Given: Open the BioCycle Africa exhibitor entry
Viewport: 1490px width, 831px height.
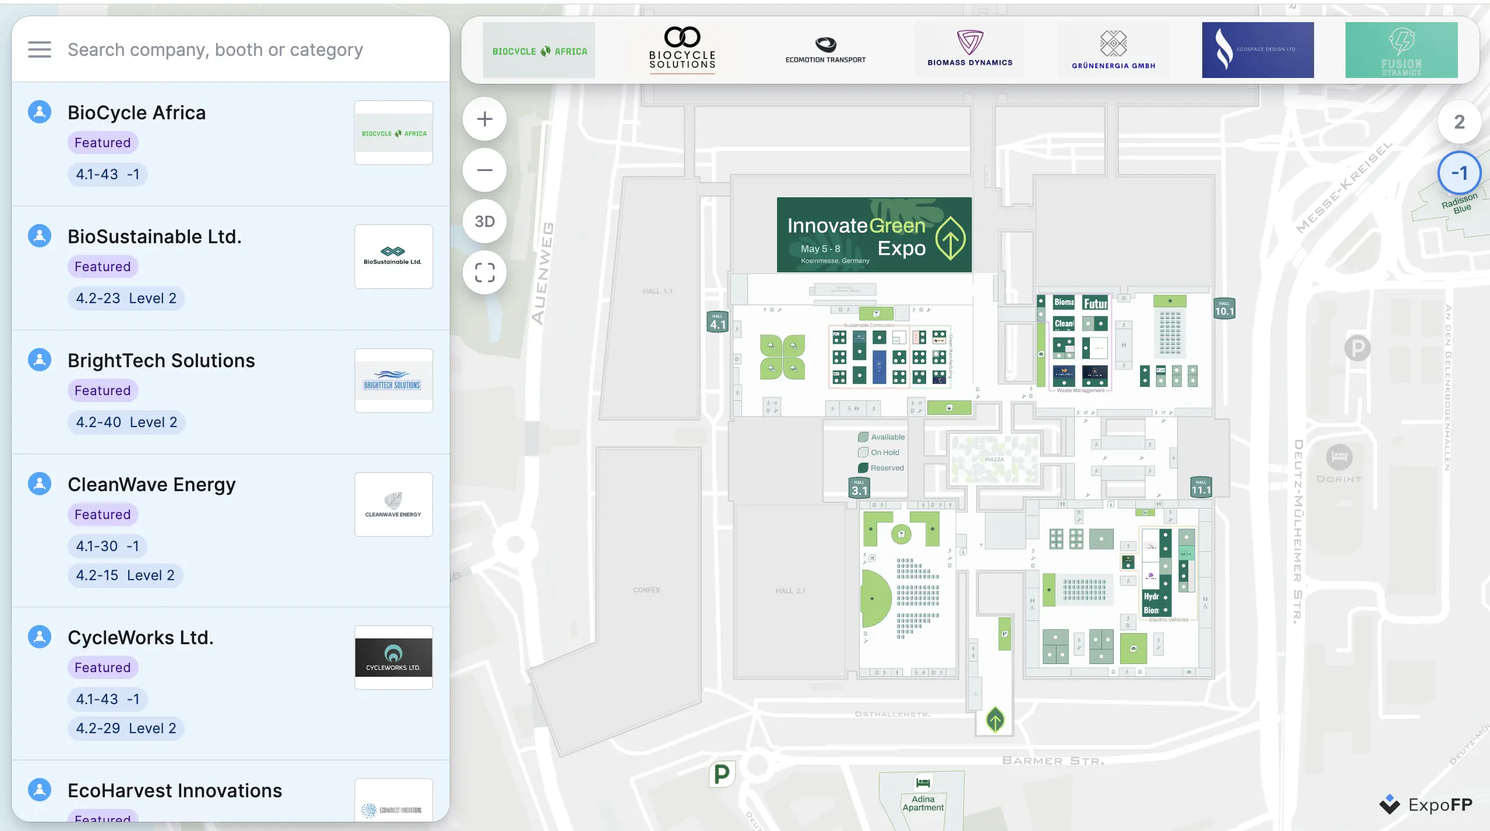Looking at the screenshot, I should point(137,112).
